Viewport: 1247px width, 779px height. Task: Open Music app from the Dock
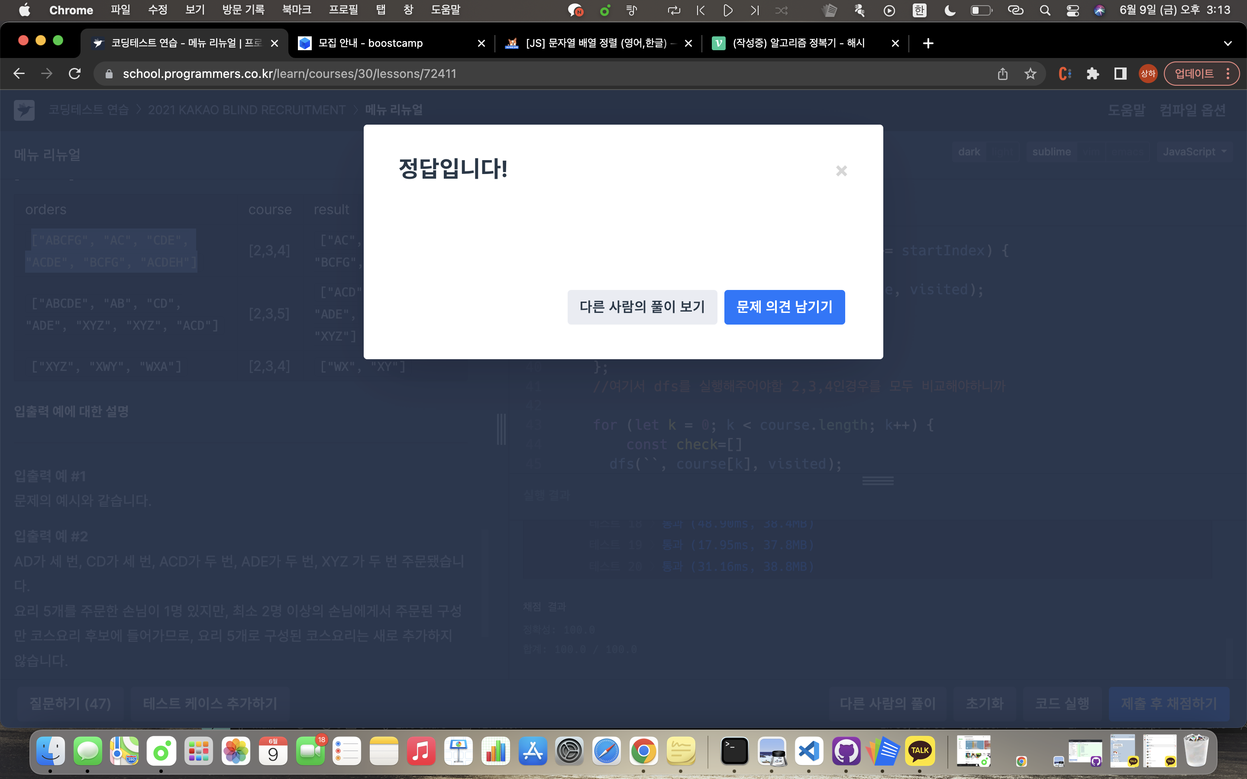click(421, 751)
